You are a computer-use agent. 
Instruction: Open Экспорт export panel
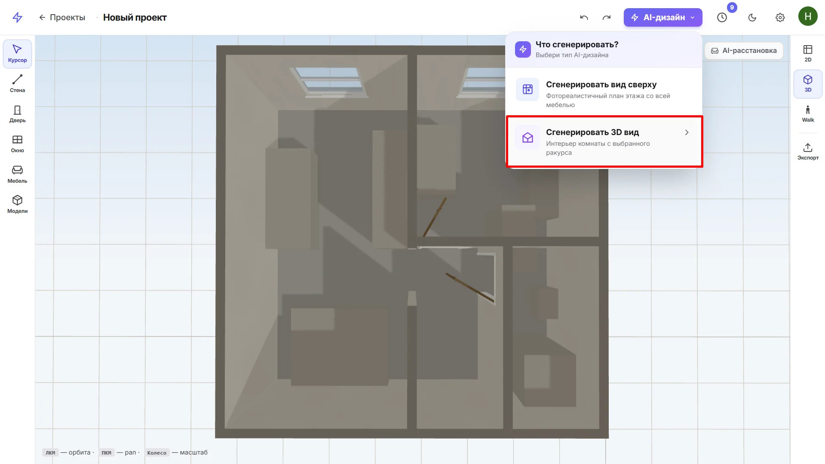pyautogui.click(x=808, y=152)
